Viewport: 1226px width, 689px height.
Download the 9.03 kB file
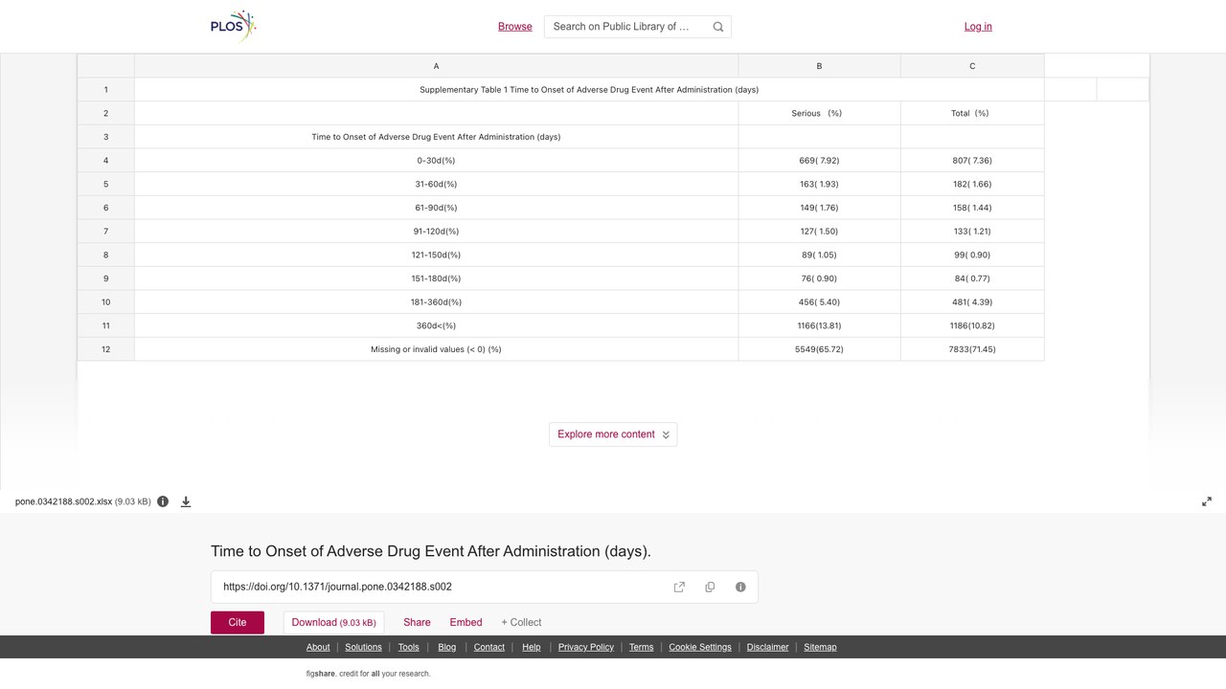point(333,622)
